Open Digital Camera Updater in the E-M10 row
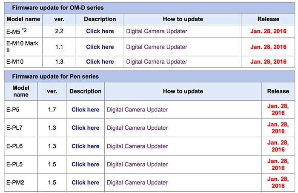 pyautogui.click(x=157, y=62)
